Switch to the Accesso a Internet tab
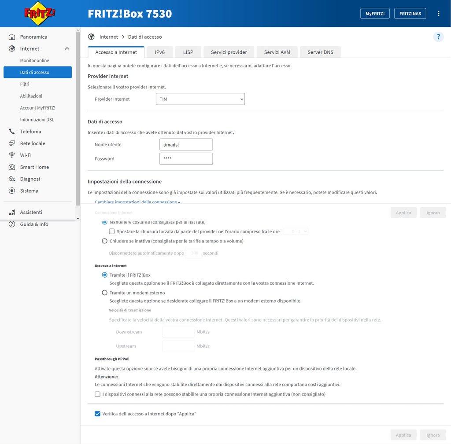451x444 pixels. [x=116, y=52]
